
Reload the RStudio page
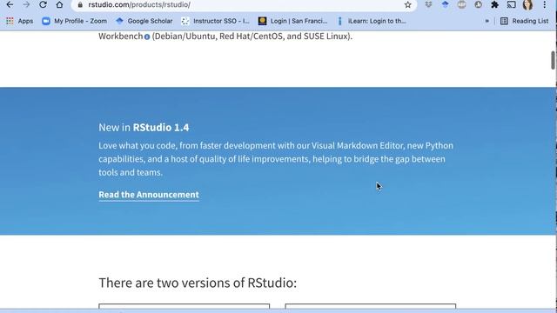click(x=43, y=4)
